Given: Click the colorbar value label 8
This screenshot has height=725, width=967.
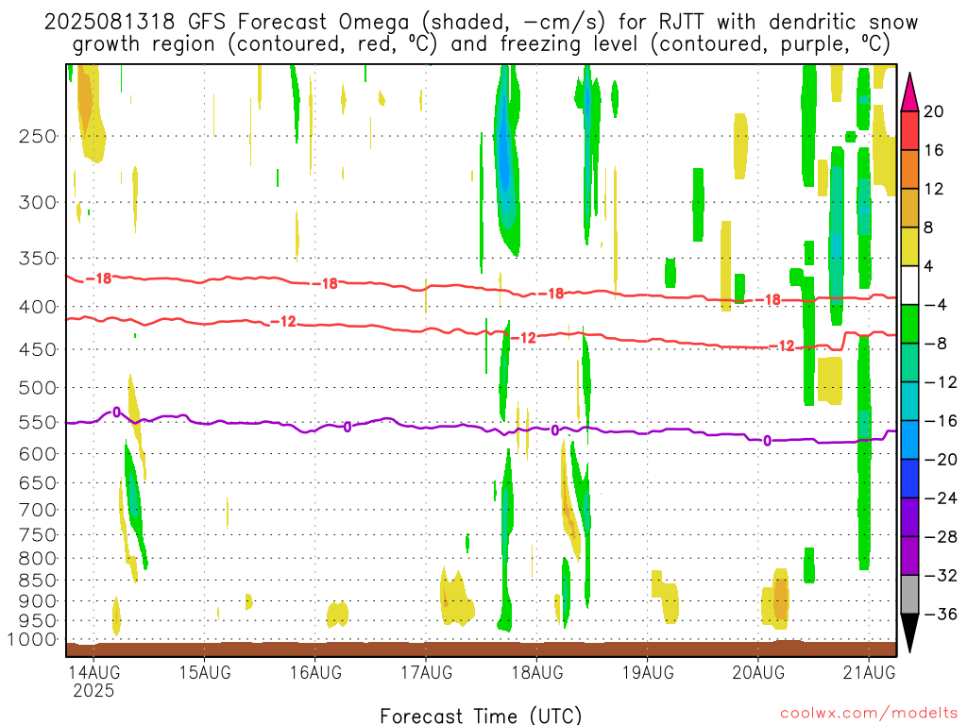Looking at the screenshot, I should 929,228.
